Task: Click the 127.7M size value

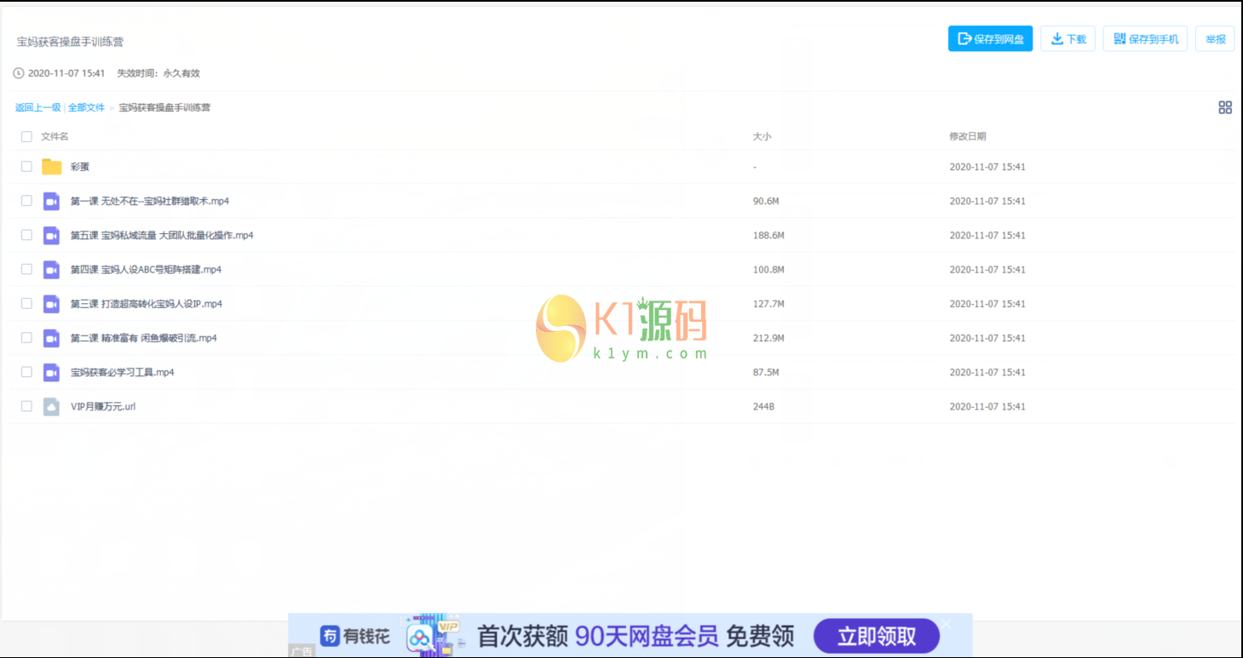Action: click(x=768, y=304)
